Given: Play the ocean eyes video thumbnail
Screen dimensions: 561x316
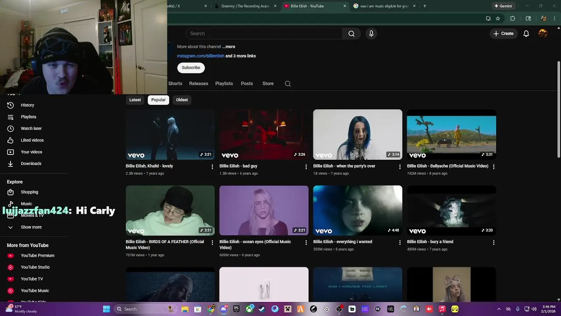Looking at the screenshot, I should click(264, 210).
